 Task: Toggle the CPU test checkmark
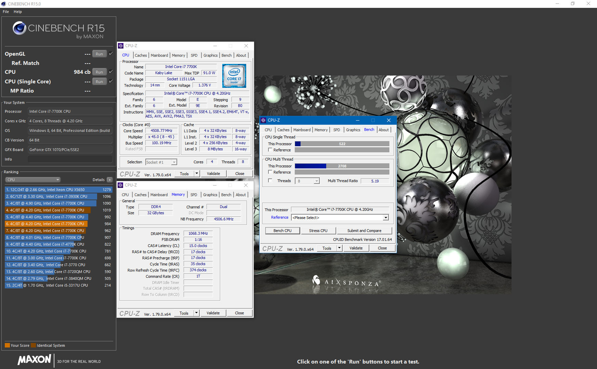[x=111, y=72]
